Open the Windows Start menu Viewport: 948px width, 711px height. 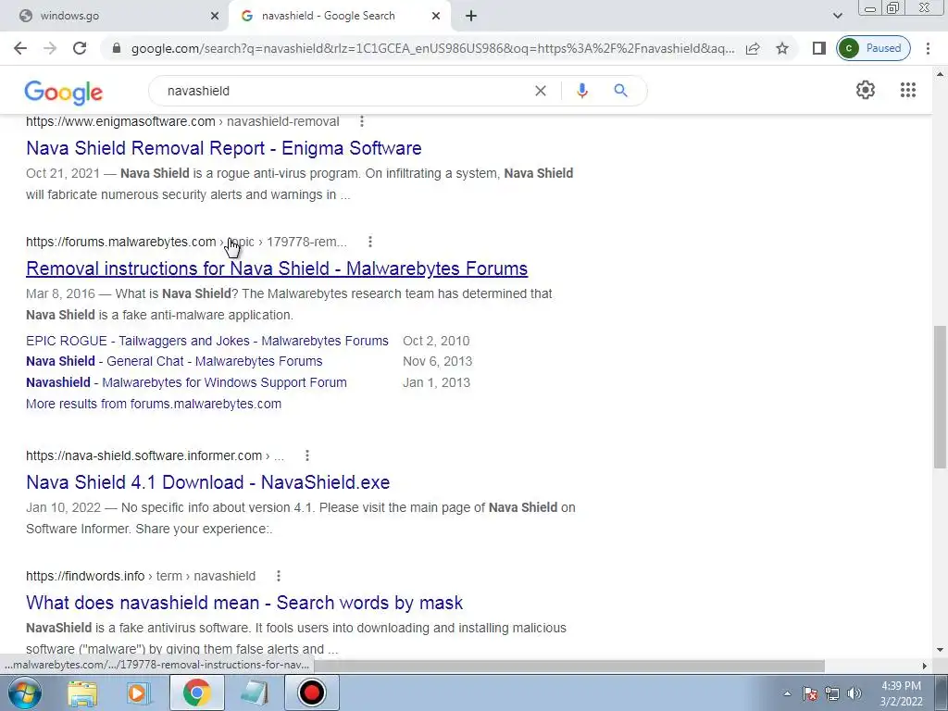[25, 692]
